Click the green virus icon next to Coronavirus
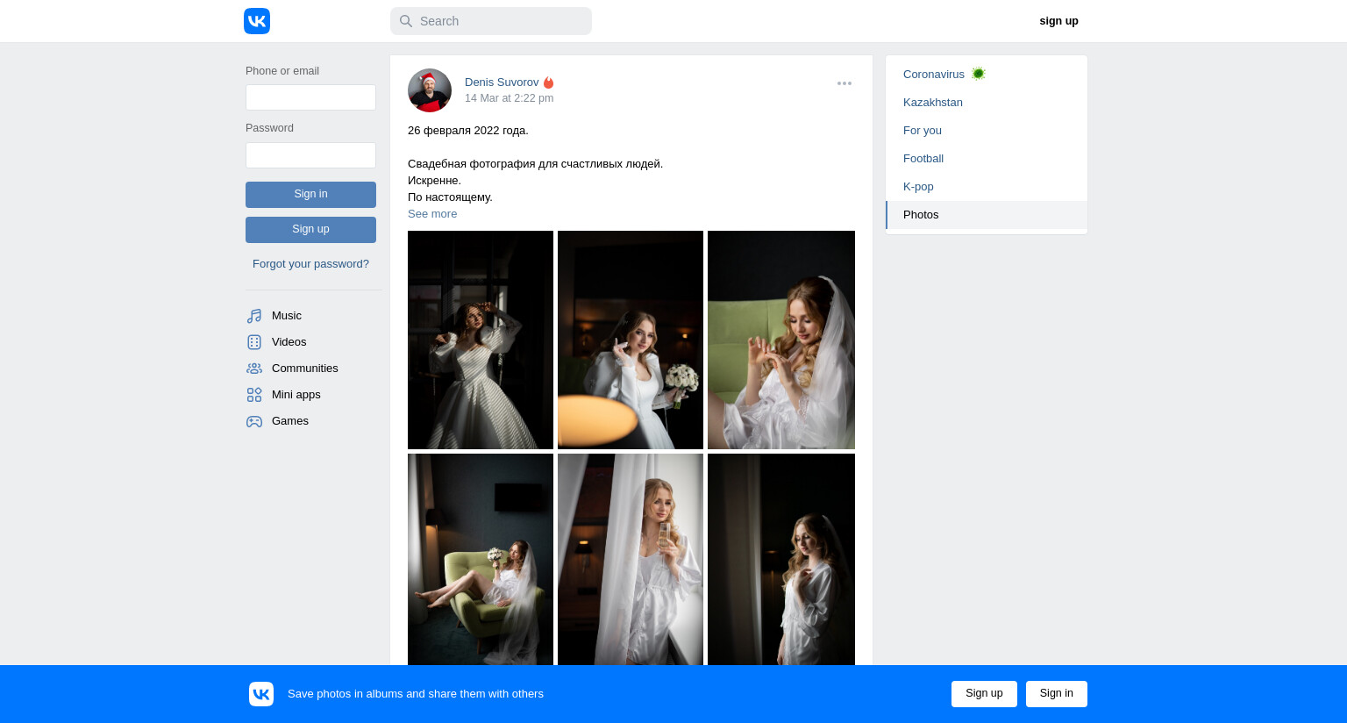This screenshot has height=723, width=1347. 979,74
